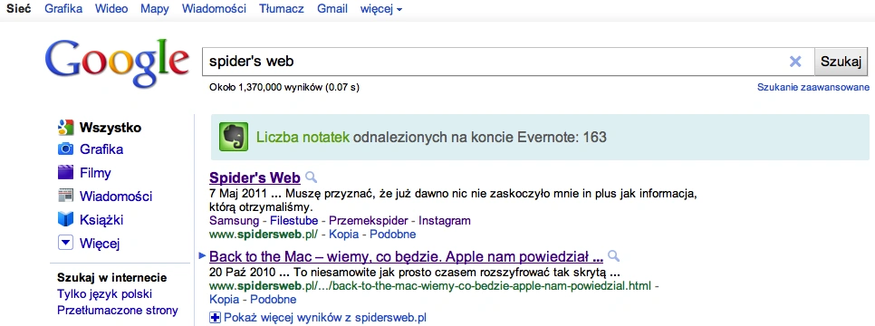Open Gmail in the top navigation

pos(332,9)
